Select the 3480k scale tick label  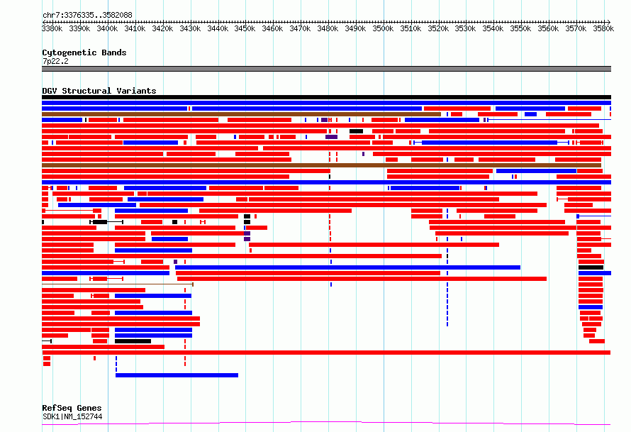pyautogui.click(x=328, y=28)
